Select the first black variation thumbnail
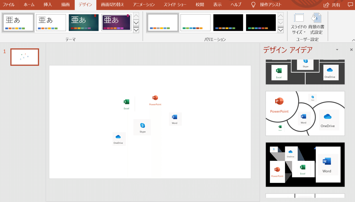355x202 pixels. (x=228, y=23)
